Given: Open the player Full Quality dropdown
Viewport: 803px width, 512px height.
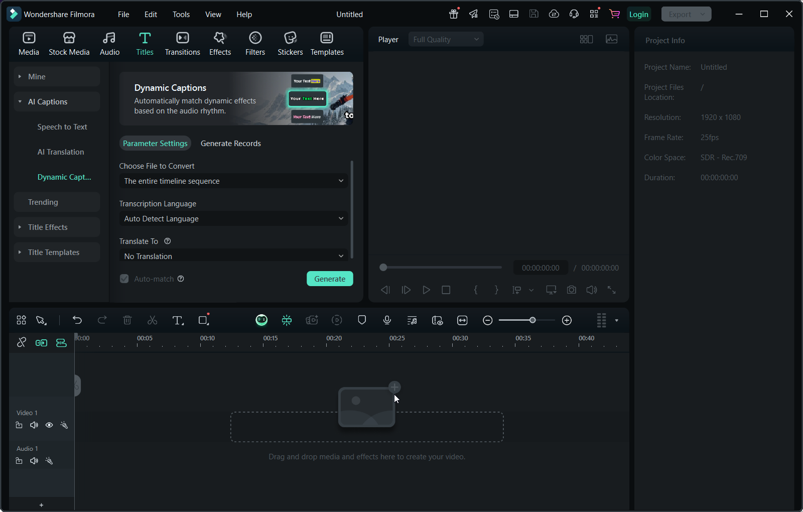Looking at the screenshot, I should click(x=446, y=39).
